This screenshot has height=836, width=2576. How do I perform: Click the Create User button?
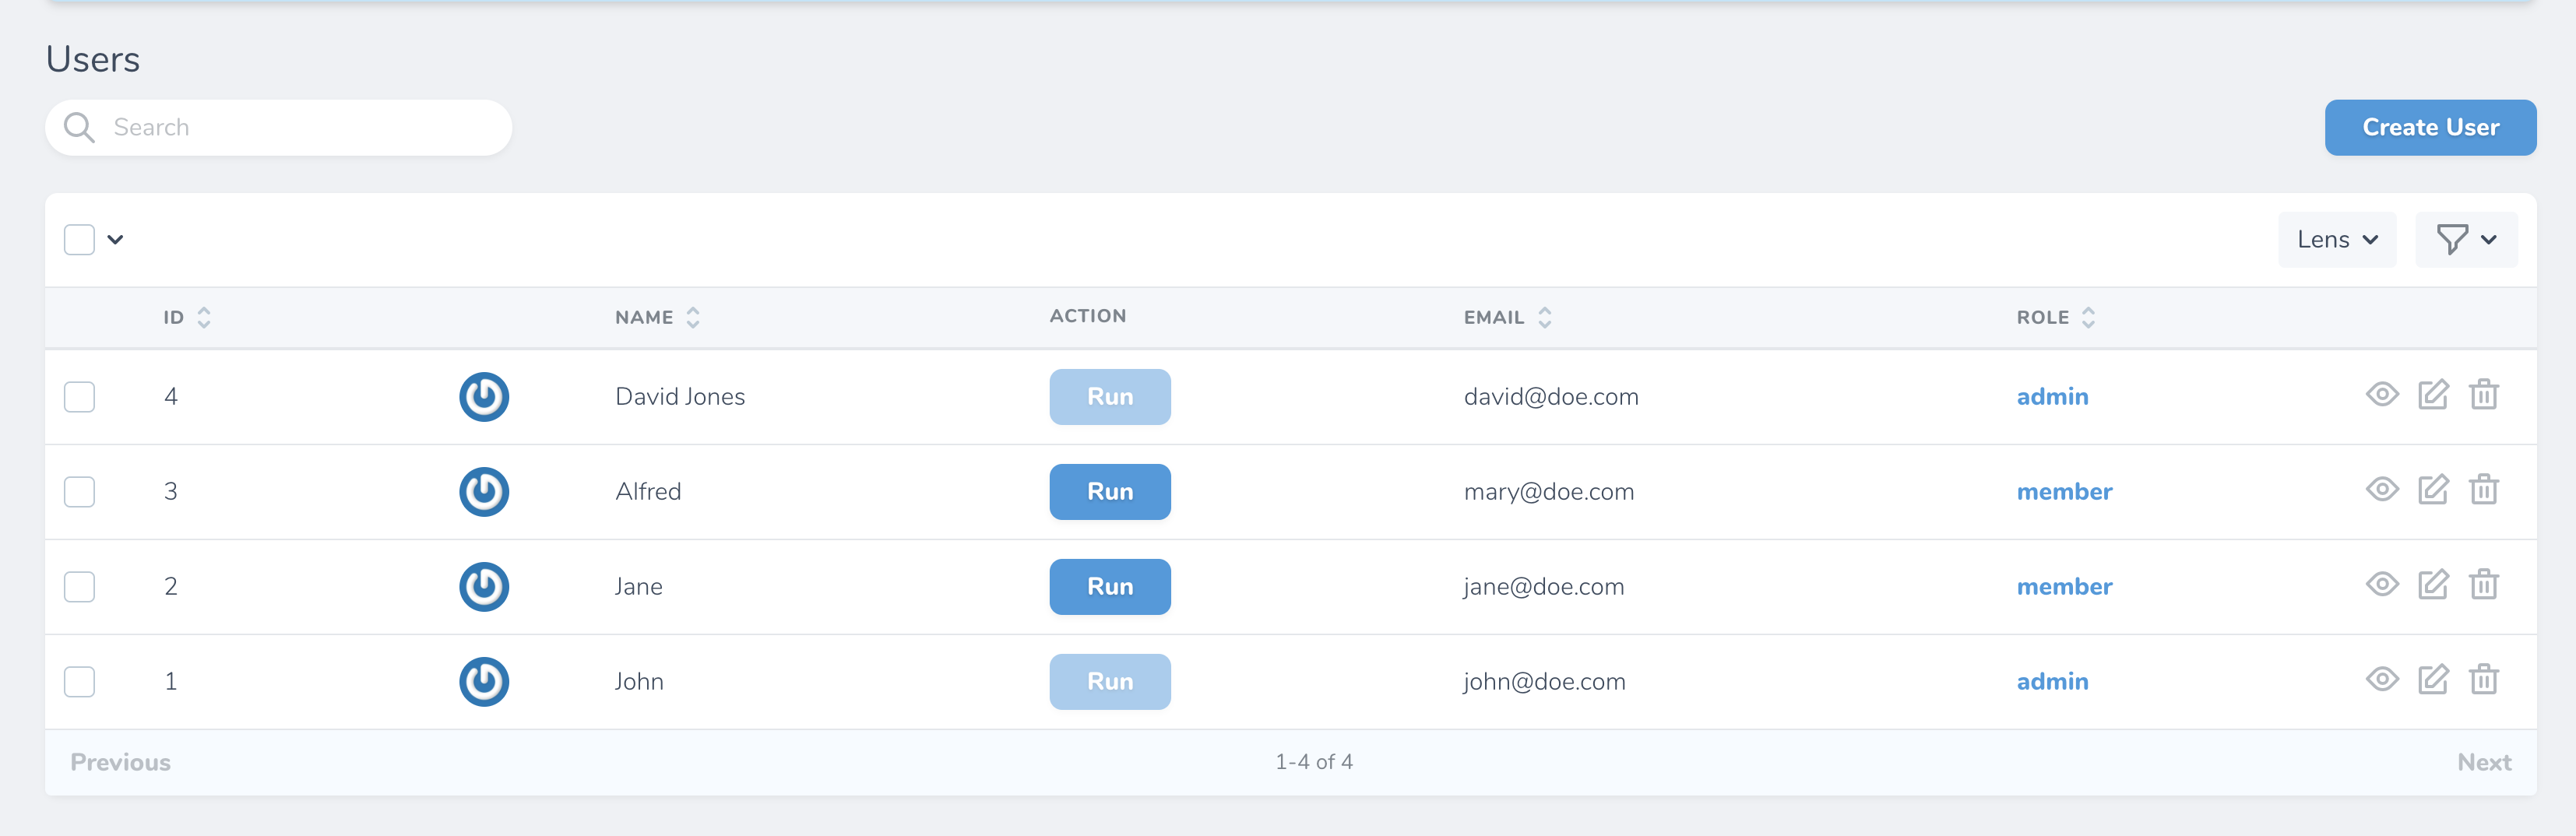[x=2430, y=127]
